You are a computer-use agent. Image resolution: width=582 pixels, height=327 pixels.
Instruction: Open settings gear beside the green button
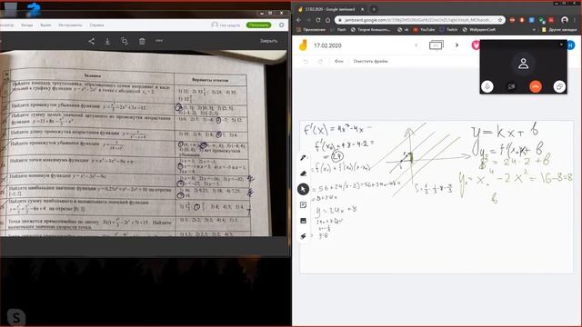point(281,25)
